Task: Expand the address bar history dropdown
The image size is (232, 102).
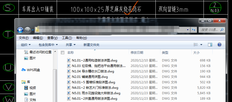Action: [188, 30]
